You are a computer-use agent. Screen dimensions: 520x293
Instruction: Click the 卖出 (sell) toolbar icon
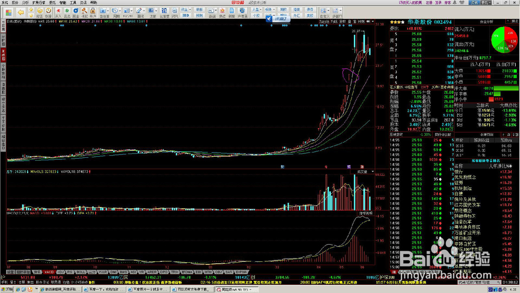point(67,12)
